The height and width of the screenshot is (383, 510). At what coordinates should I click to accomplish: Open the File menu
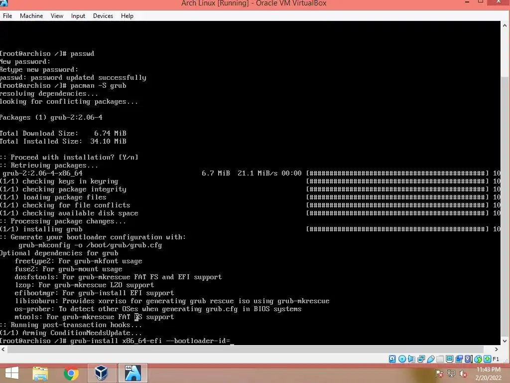point(7,15)
